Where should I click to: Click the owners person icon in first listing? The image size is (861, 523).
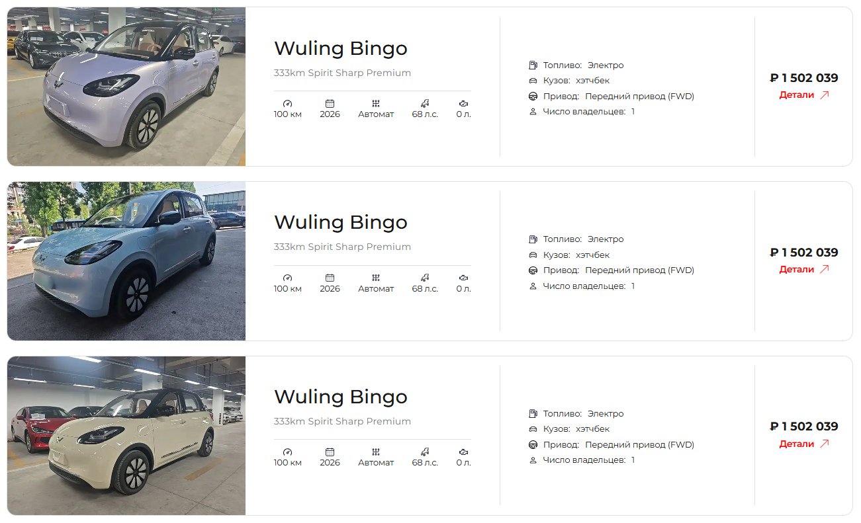point(533,112)
